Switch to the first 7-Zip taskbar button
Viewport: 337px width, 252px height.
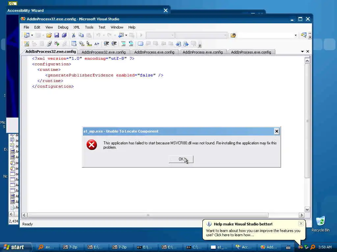[x=70, y=247]
